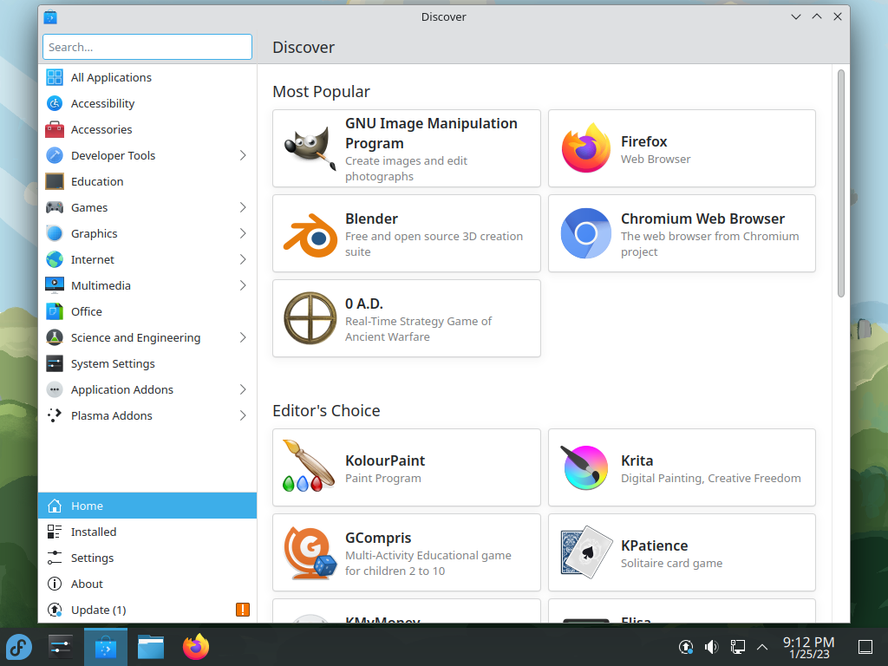Show hidden system tray icons arrow
The height and width of the screenshot is (666, 888).
(x=762, y=647)
